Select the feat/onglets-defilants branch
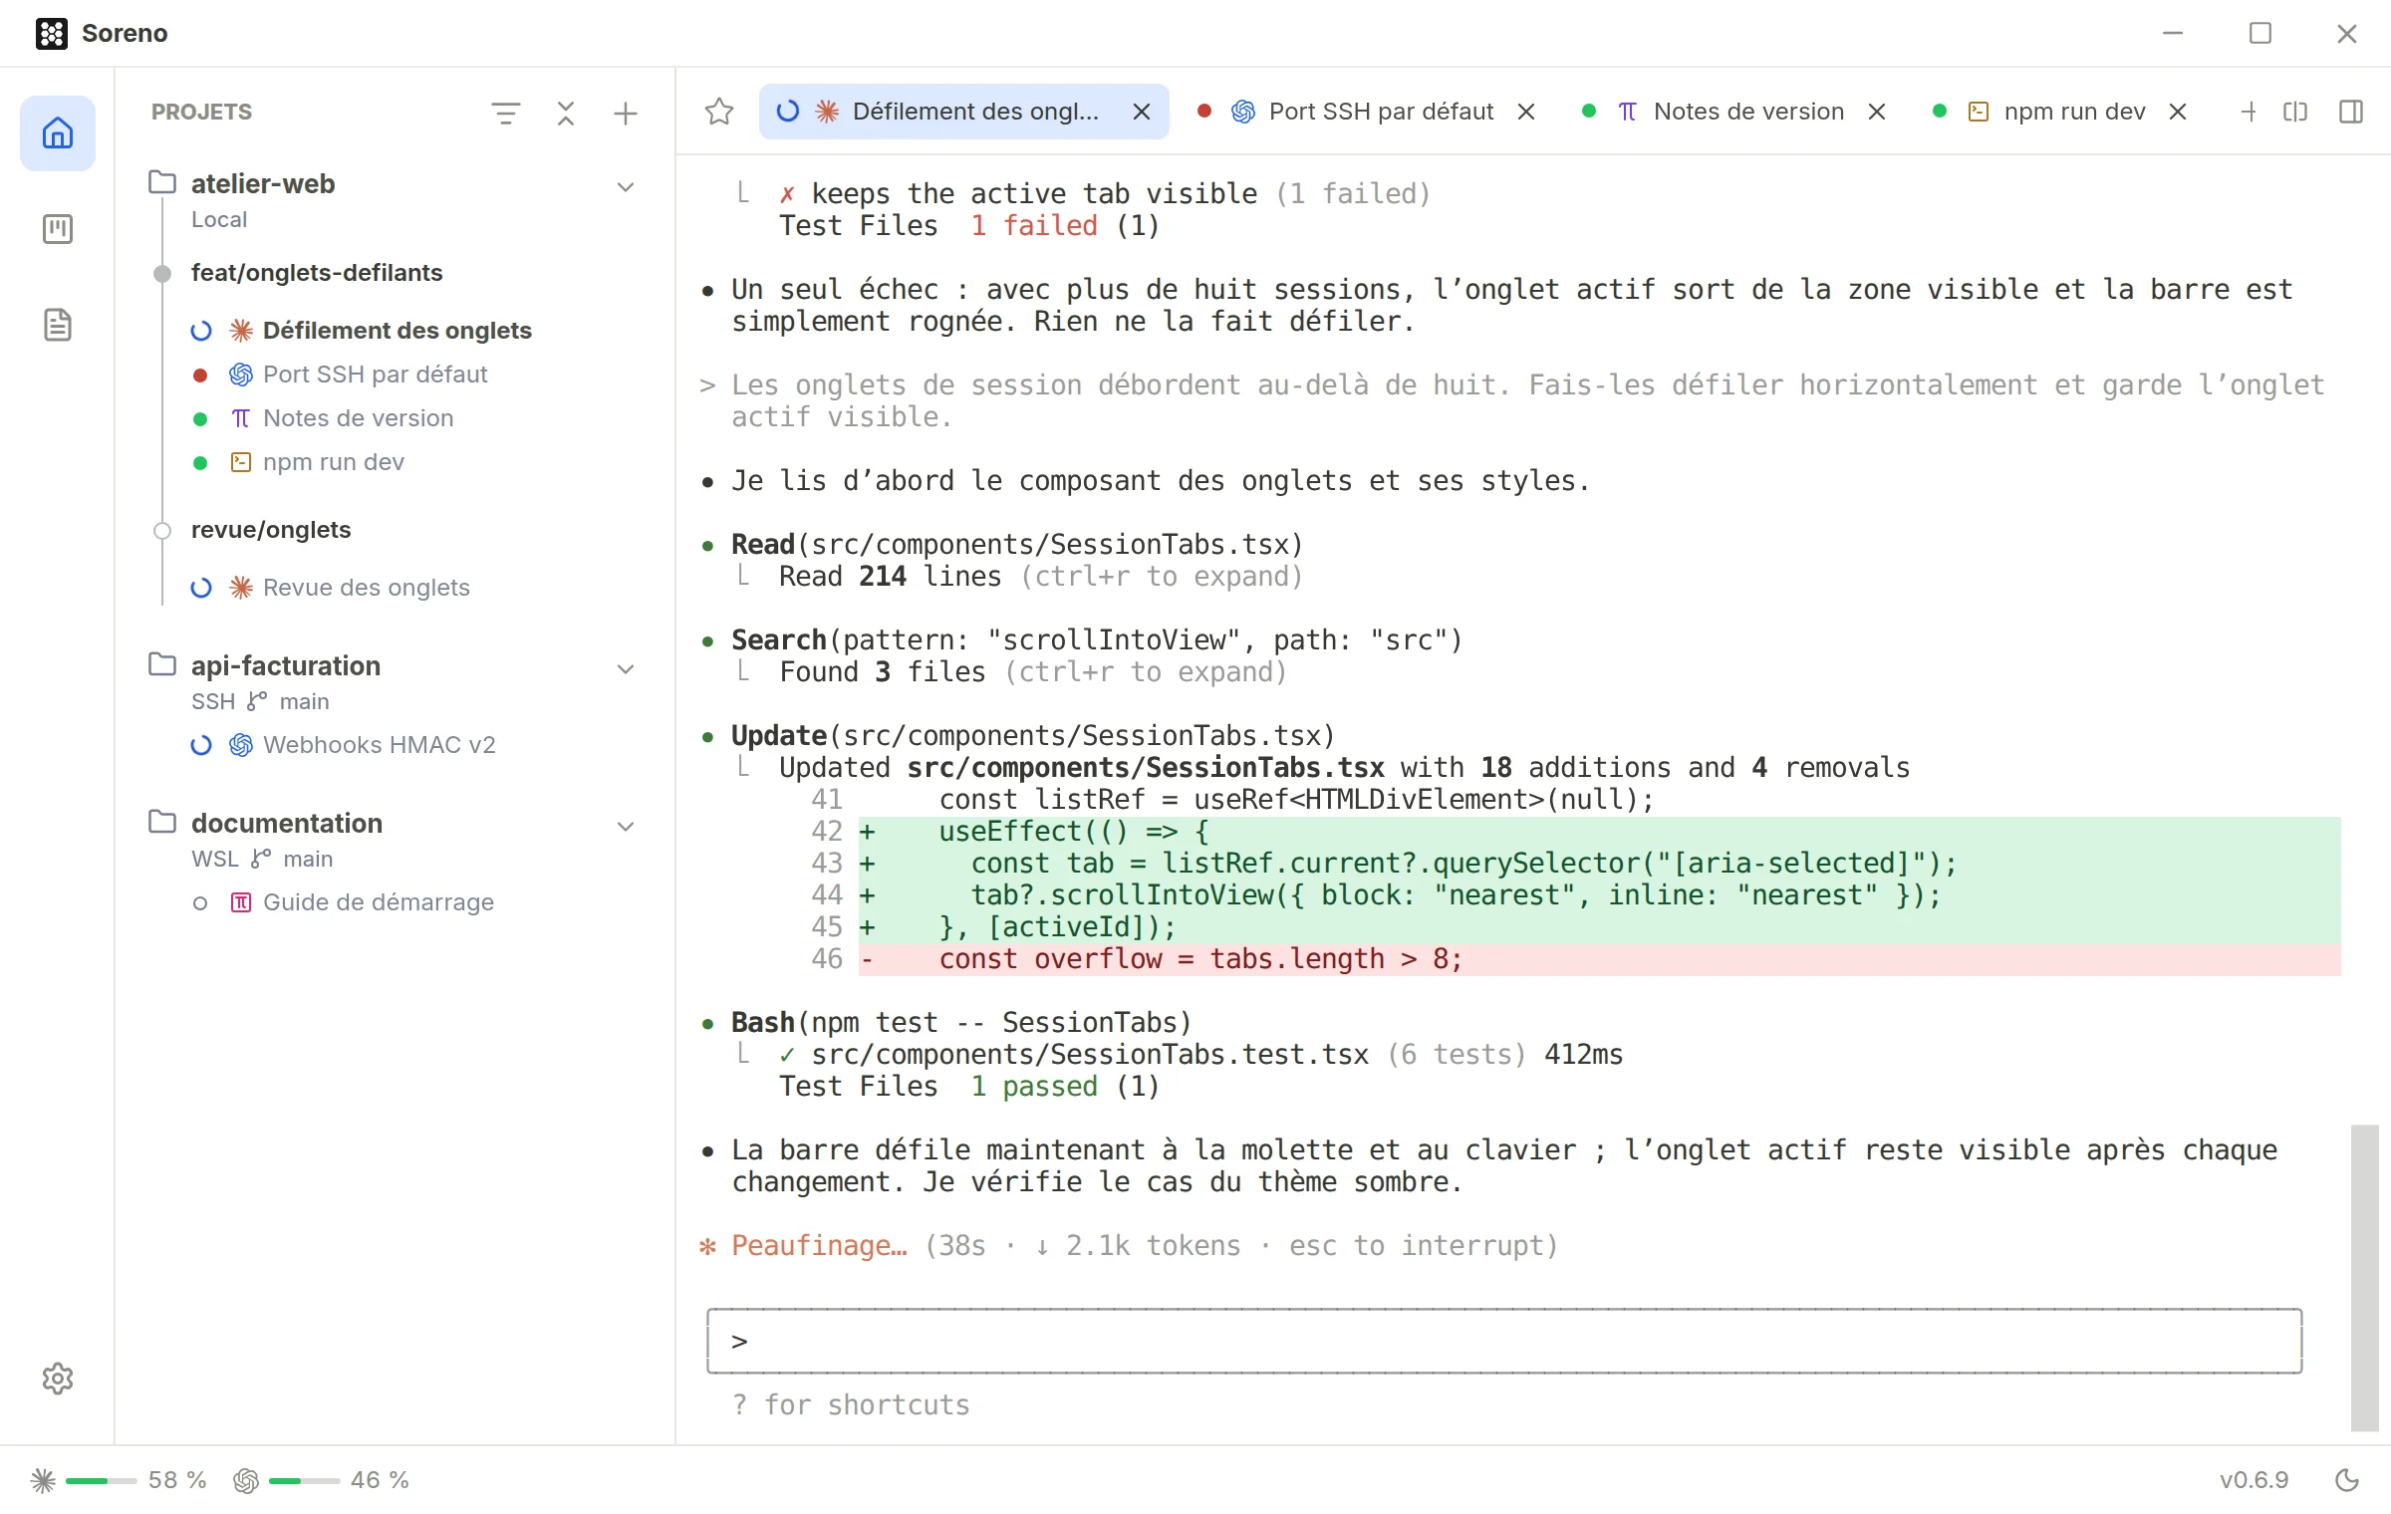The image size is (2391, 1514). 317,273
